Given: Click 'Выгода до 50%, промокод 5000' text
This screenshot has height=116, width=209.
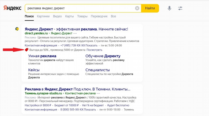Looking at the screenshot, I should point(57,50).
